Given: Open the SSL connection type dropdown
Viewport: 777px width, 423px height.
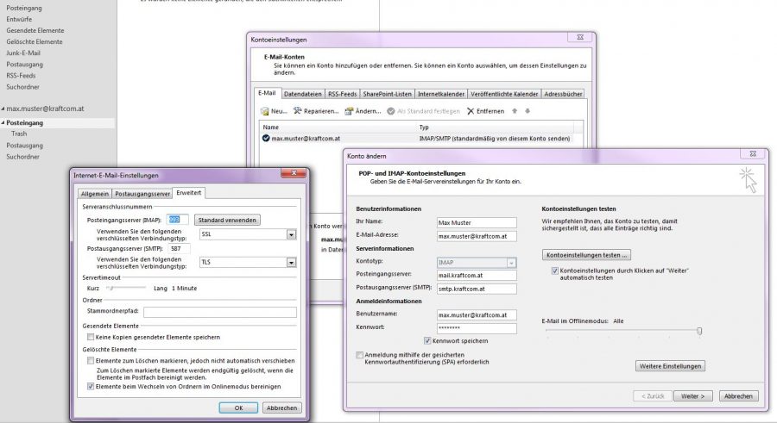Looking at the screenshot, I should pyautogui.click(x=291, y=233).
